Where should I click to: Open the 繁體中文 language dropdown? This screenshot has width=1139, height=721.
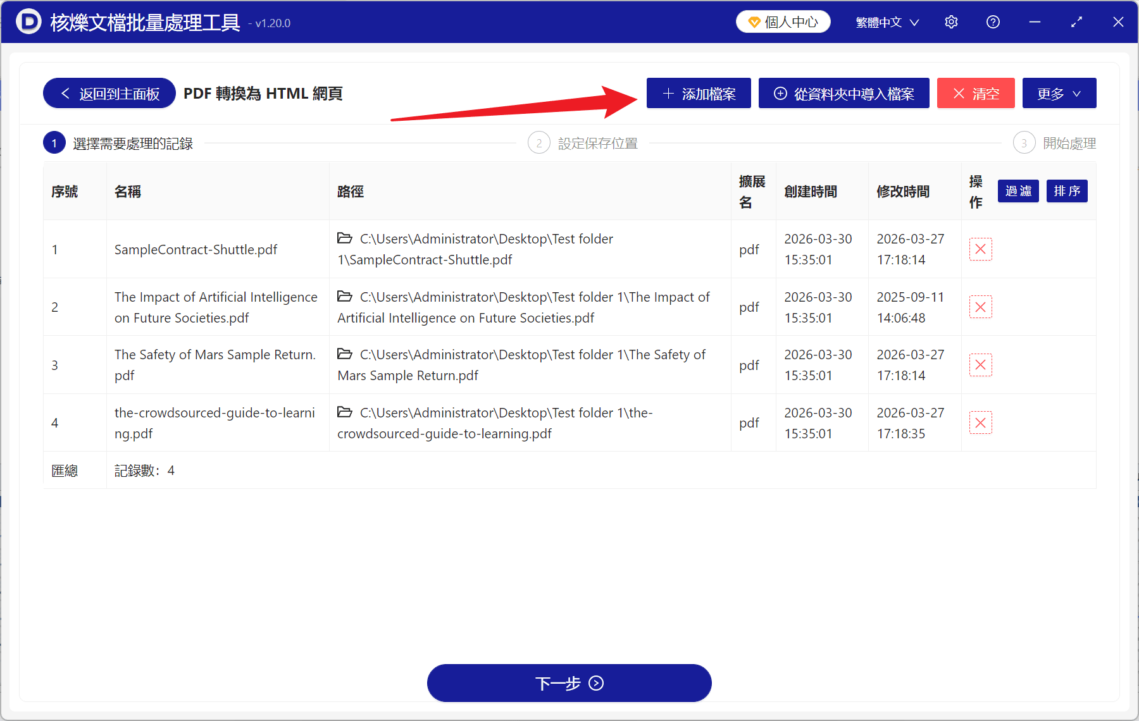pyautogui.click(x=886, y=22)
